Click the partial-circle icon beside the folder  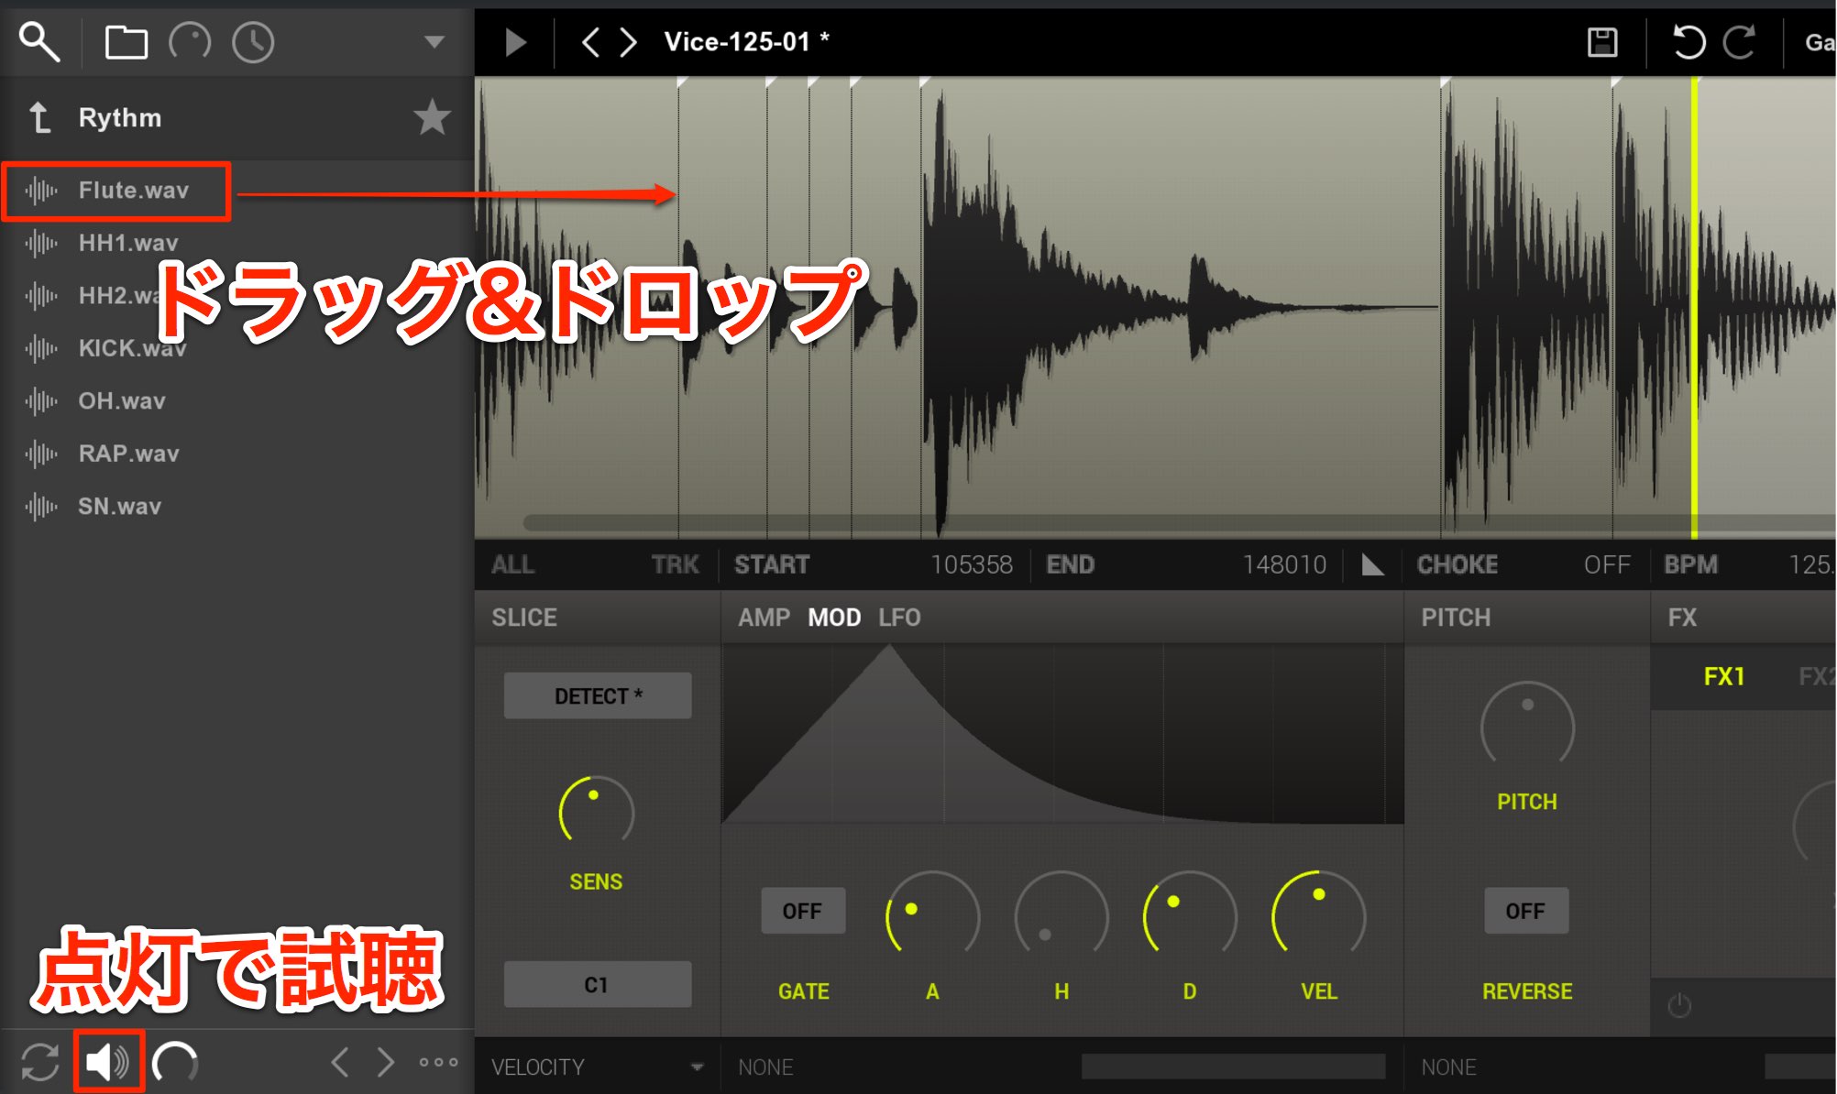pyautogui.click(x=190, y=42)
